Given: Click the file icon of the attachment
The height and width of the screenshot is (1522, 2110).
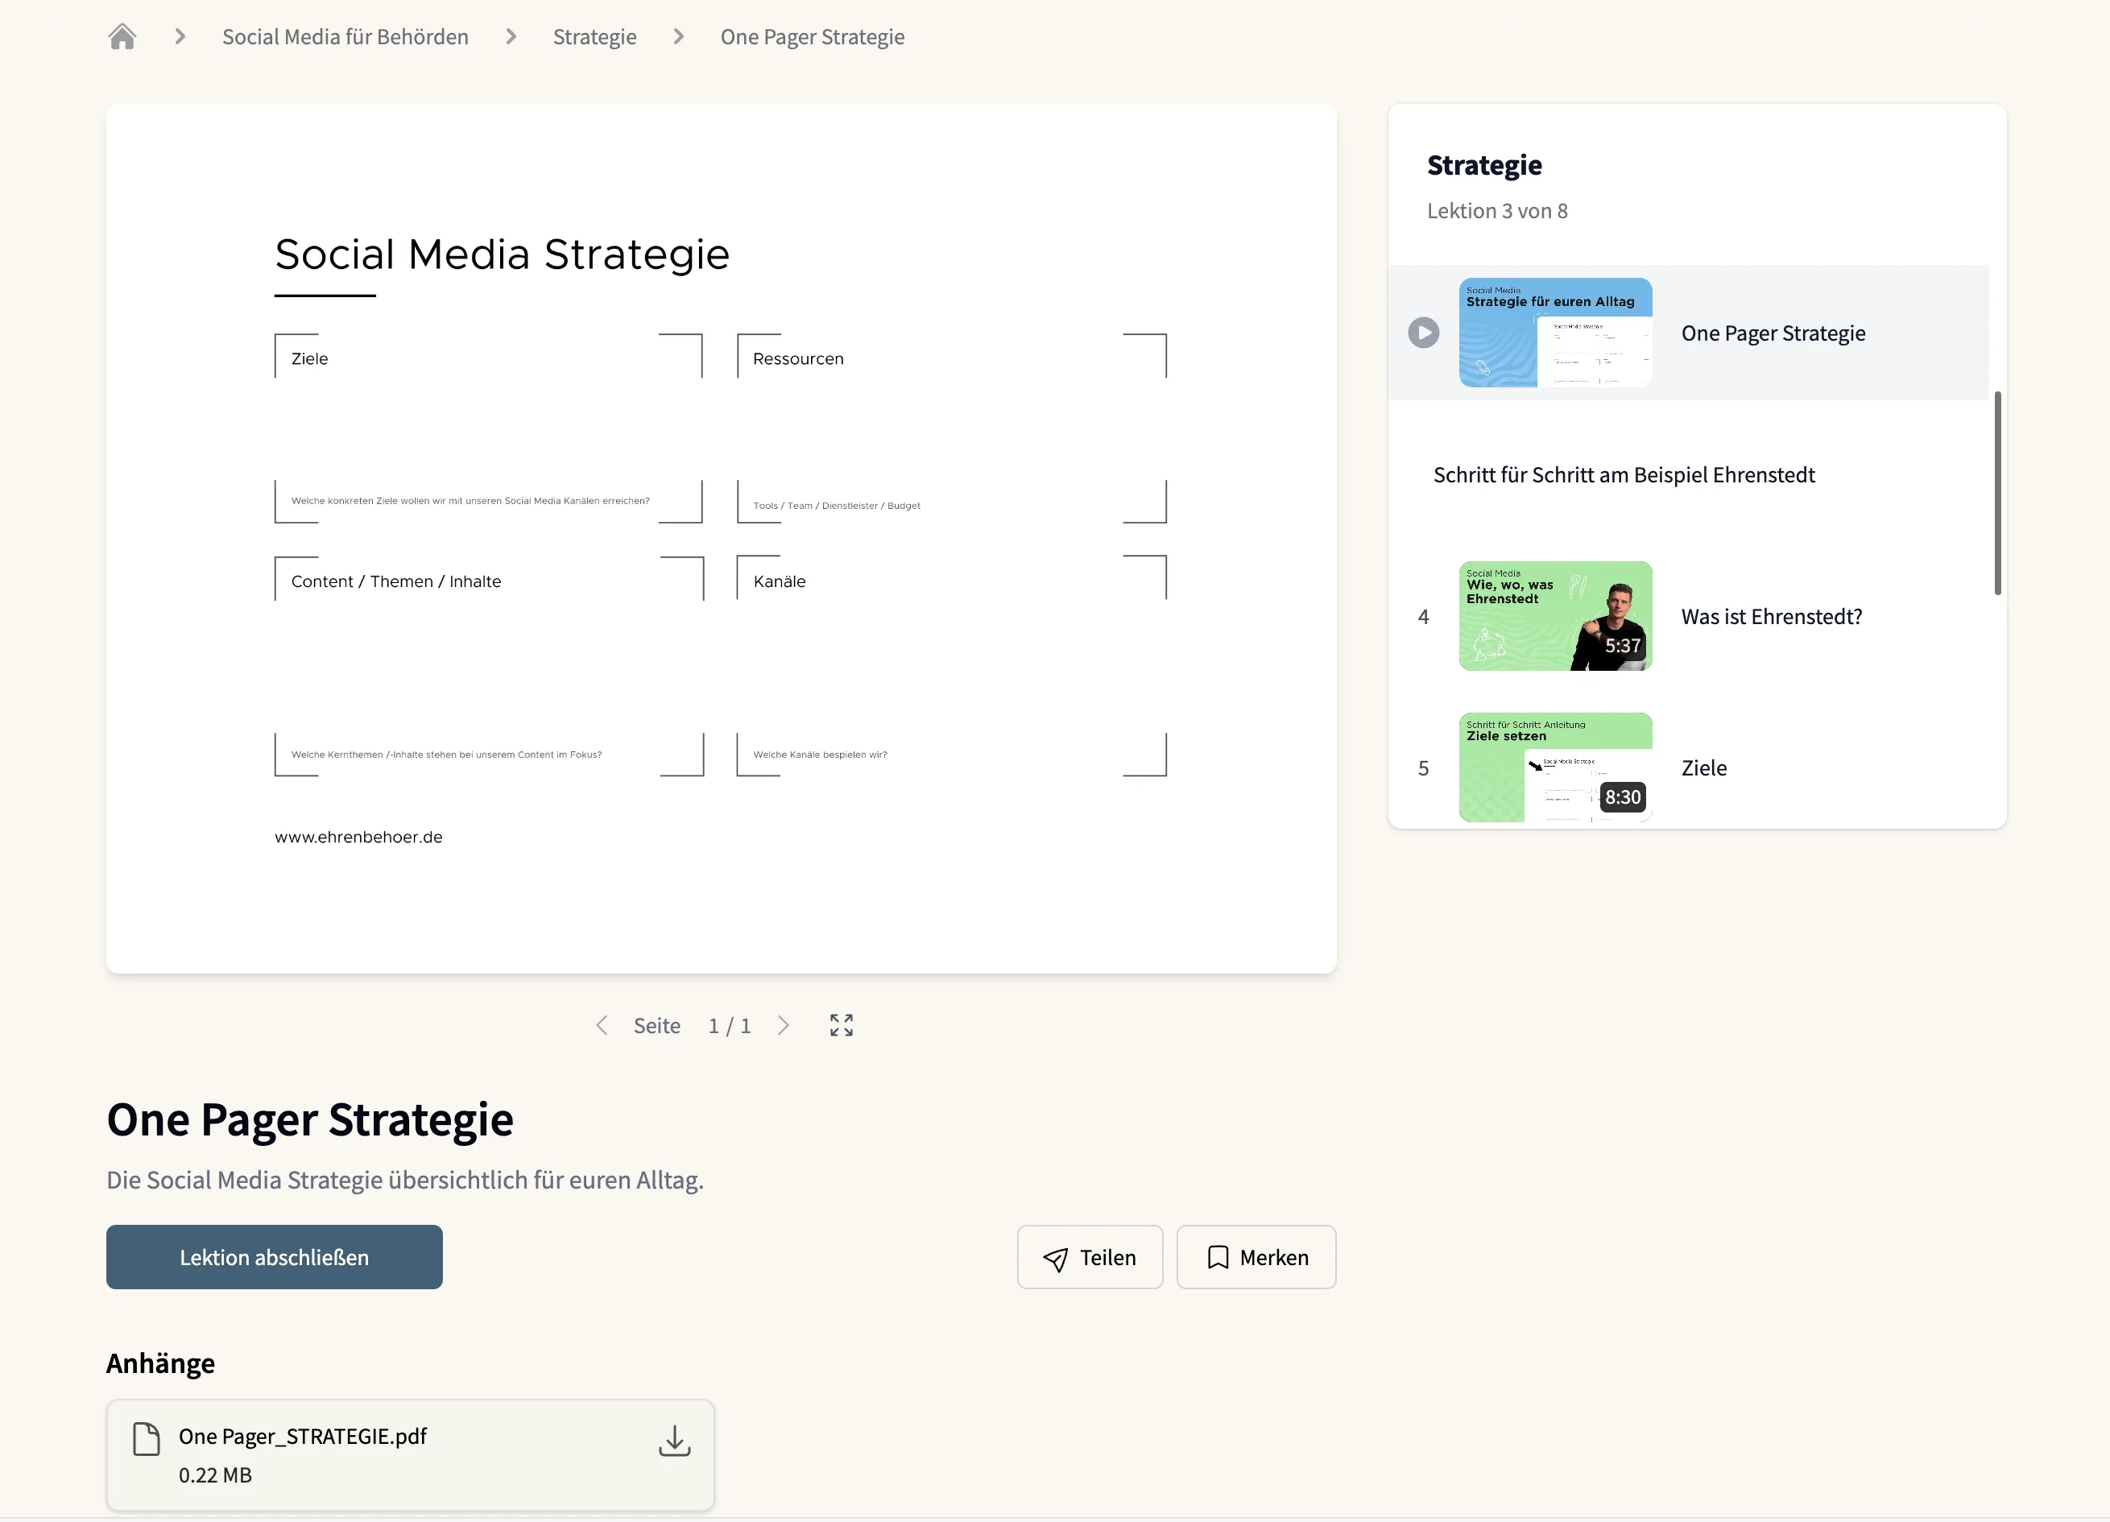Looking at the screenshot, I should click(x=146, y=1439).
